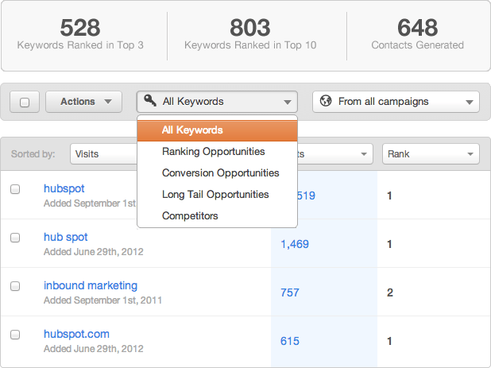Image resolution: width=491 pixels, height=368 pixels.
Task: Click the 'Sorted by:' label
Action: click(x=33, y=154)
